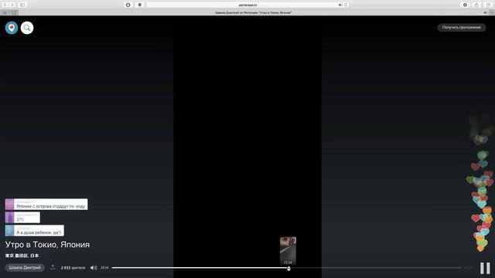Screen dimensions: 495x278
Task: Click the progress bar scrubber handle
Action: click(288, 268)
